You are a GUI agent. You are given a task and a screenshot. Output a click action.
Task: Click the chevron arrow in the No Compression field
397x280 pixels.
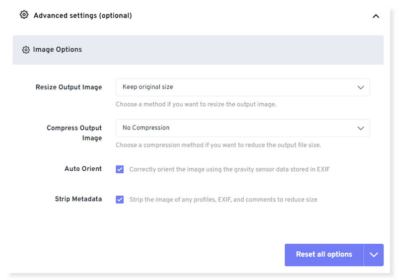[361, 128]
